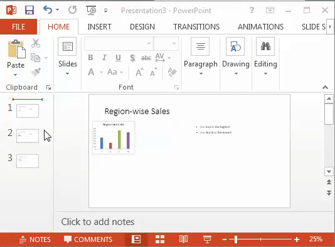Screen dimensions: 335x247
Task: Click the PowerPoint Help question mark
Action: point(252,10)
